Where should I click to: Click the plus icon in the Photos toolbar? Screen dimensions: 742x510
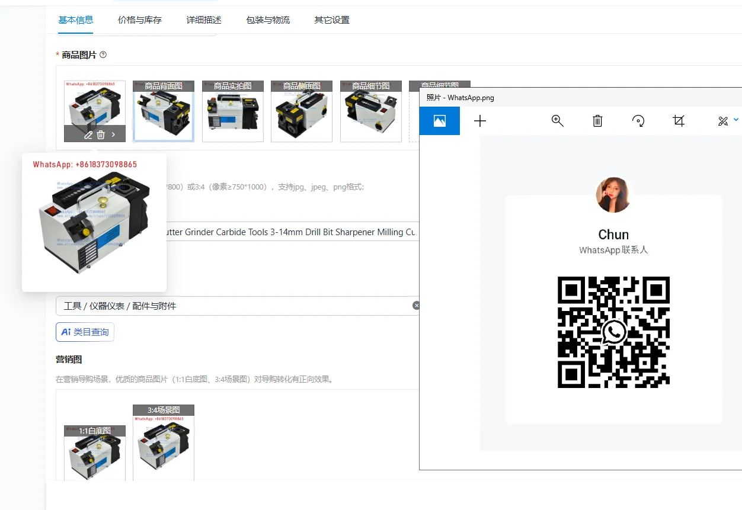(480, 121)
